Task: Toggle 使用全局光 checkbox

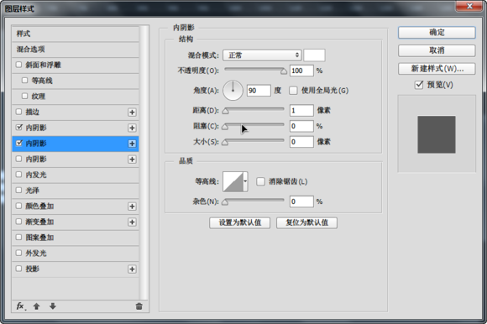Action: [293, 91]
